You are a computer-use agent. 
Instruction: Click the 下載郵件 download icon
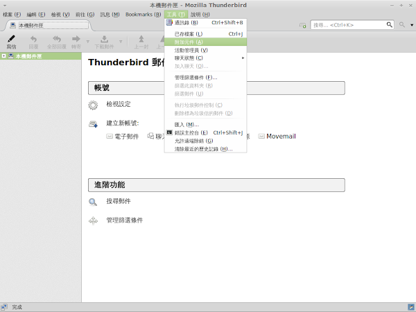[104, 39]
